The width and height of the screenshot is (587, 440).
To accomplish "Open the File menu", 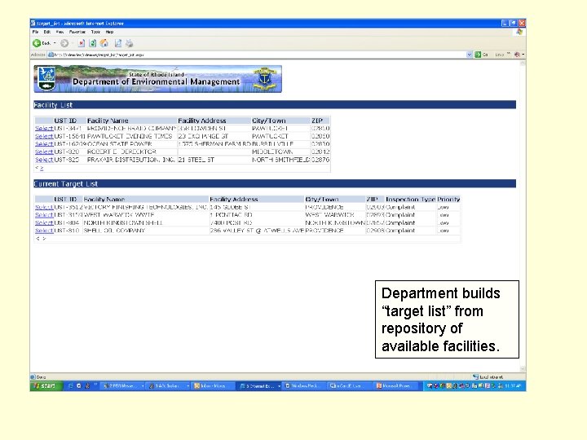I will [35, 32].
